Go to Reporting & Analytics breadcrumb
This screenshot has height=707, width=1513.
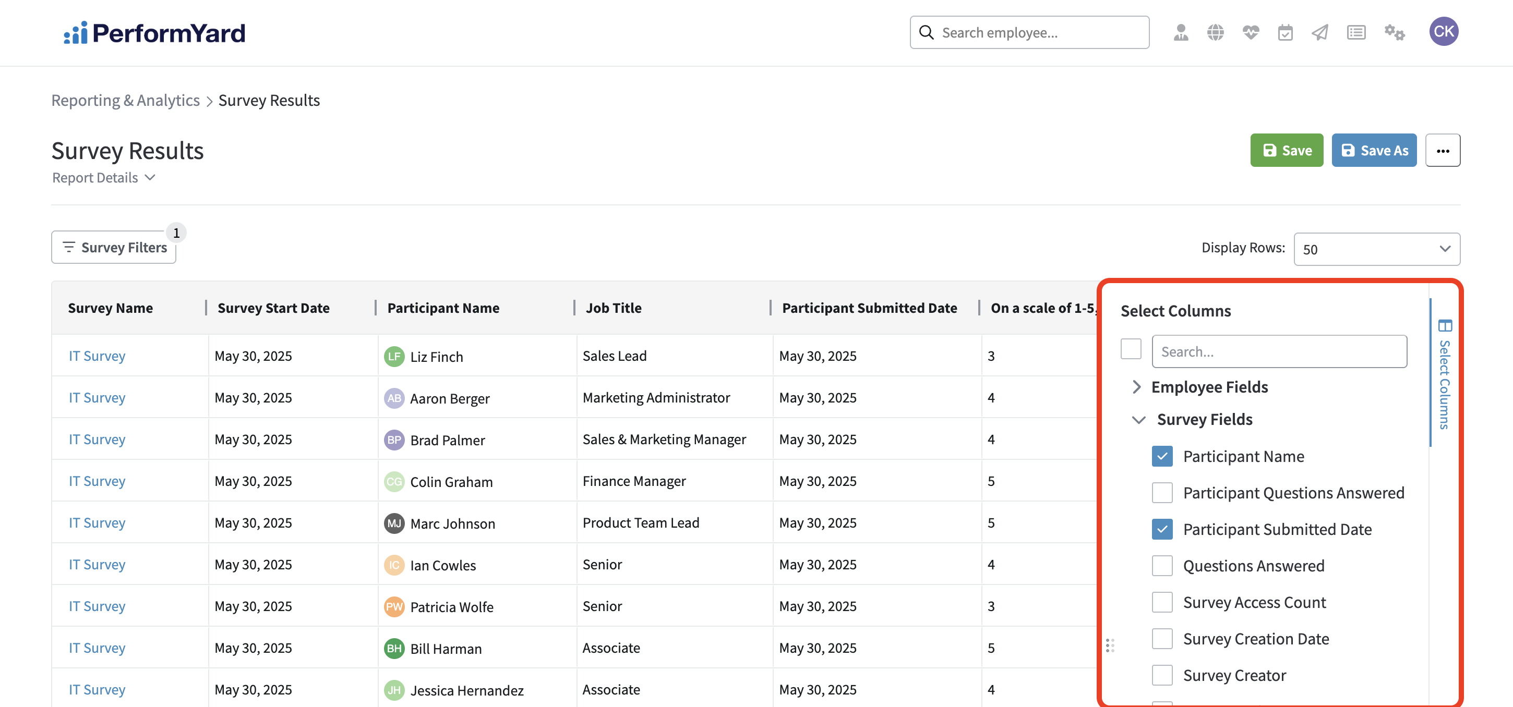click(x=126, y=100)
